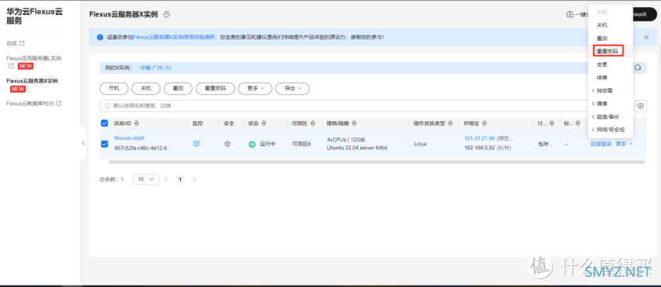Screen dimensions: 661x287
Task: Sort by 名称/ID column sort icon
Action: click(136, 123)
